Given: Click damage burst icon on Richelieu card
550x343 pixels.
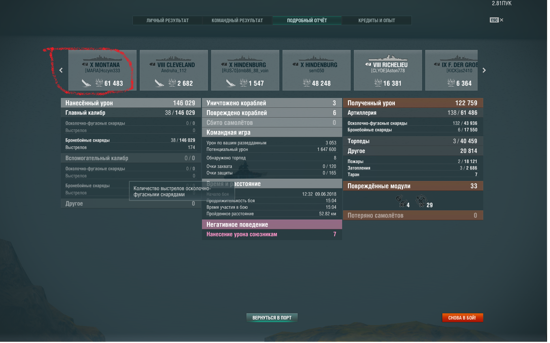Looking at the screenshot, I should click(378, 83).
